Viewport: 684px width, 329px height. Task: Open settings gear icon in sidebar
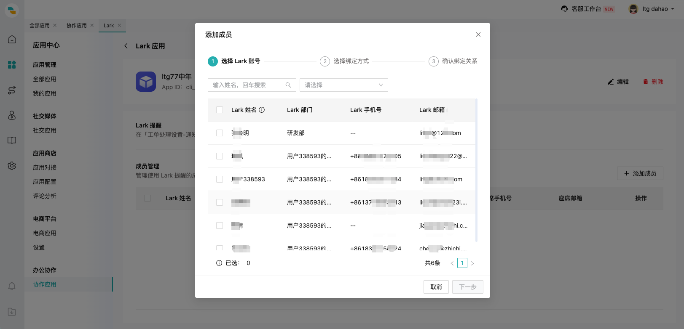coord(12,166)
